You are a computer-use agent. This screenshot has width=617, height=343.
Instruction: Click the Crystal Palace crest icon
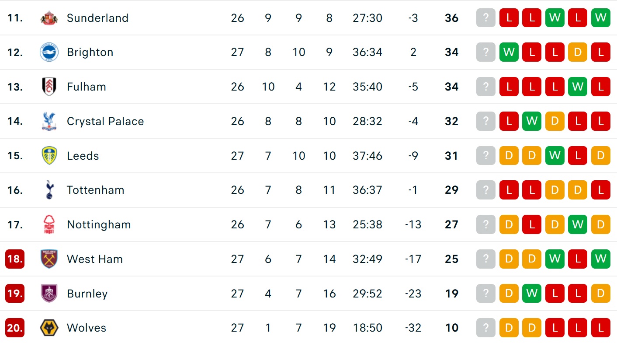[x=49, y=121]
